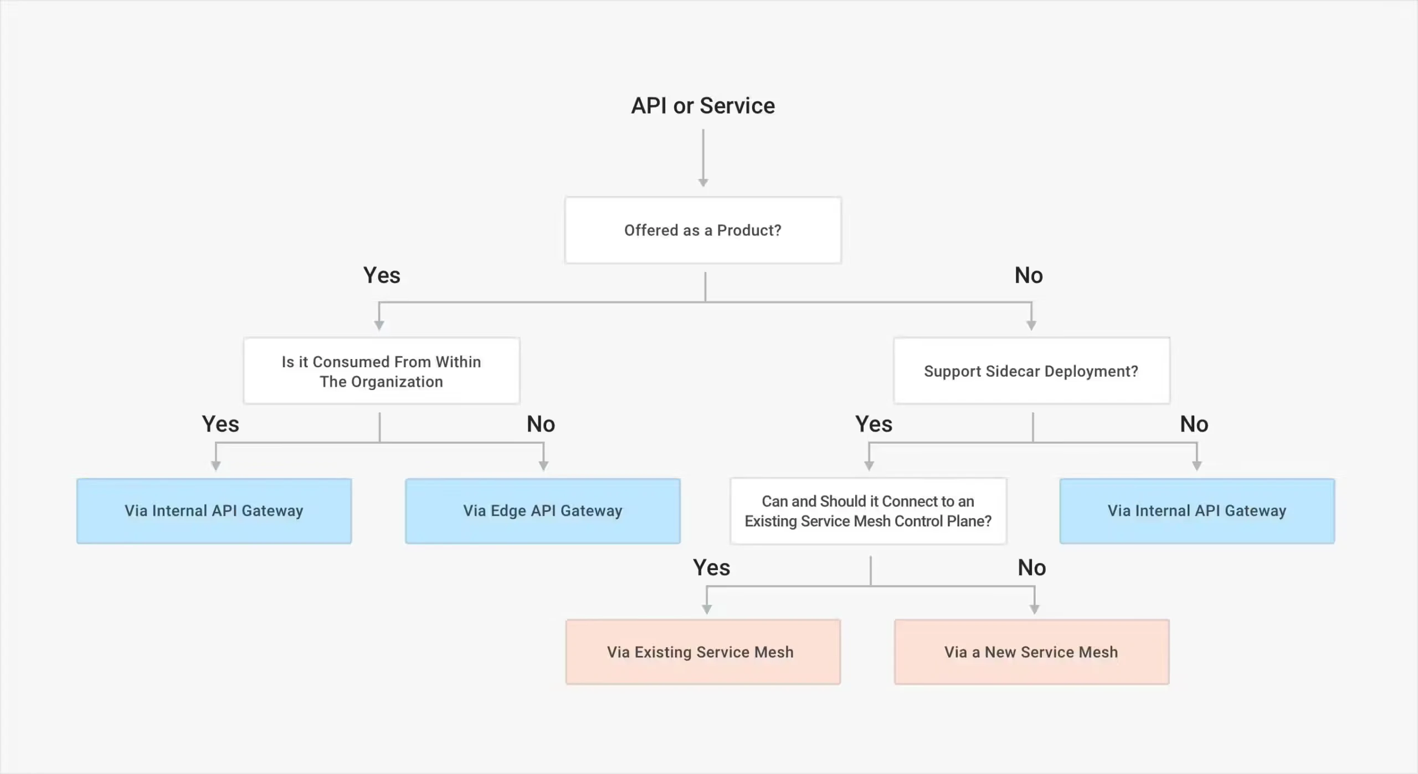Viewport: 1418px width, 774px height.
Task: Click the "API or Service" heading
Action: pyautogui.click(x=703, y=106)
